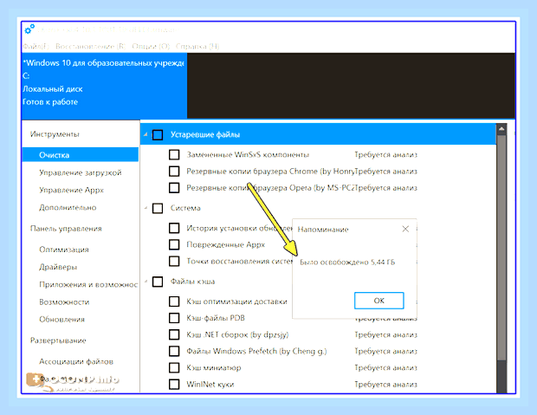Click the Развертывание sidebar heading
Screen dimensions: 537x415
click(x=58, y=340)
